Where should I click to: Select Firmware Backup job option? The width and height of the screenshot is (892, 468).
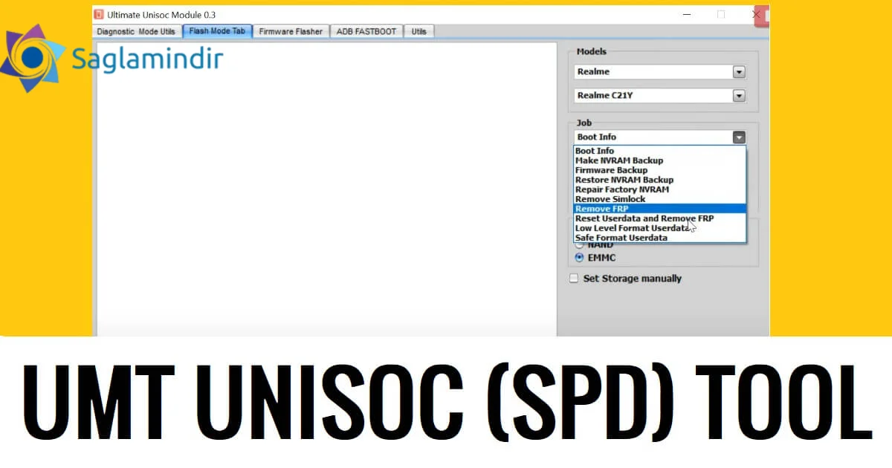pyautogui.click(x=659, y=170)
